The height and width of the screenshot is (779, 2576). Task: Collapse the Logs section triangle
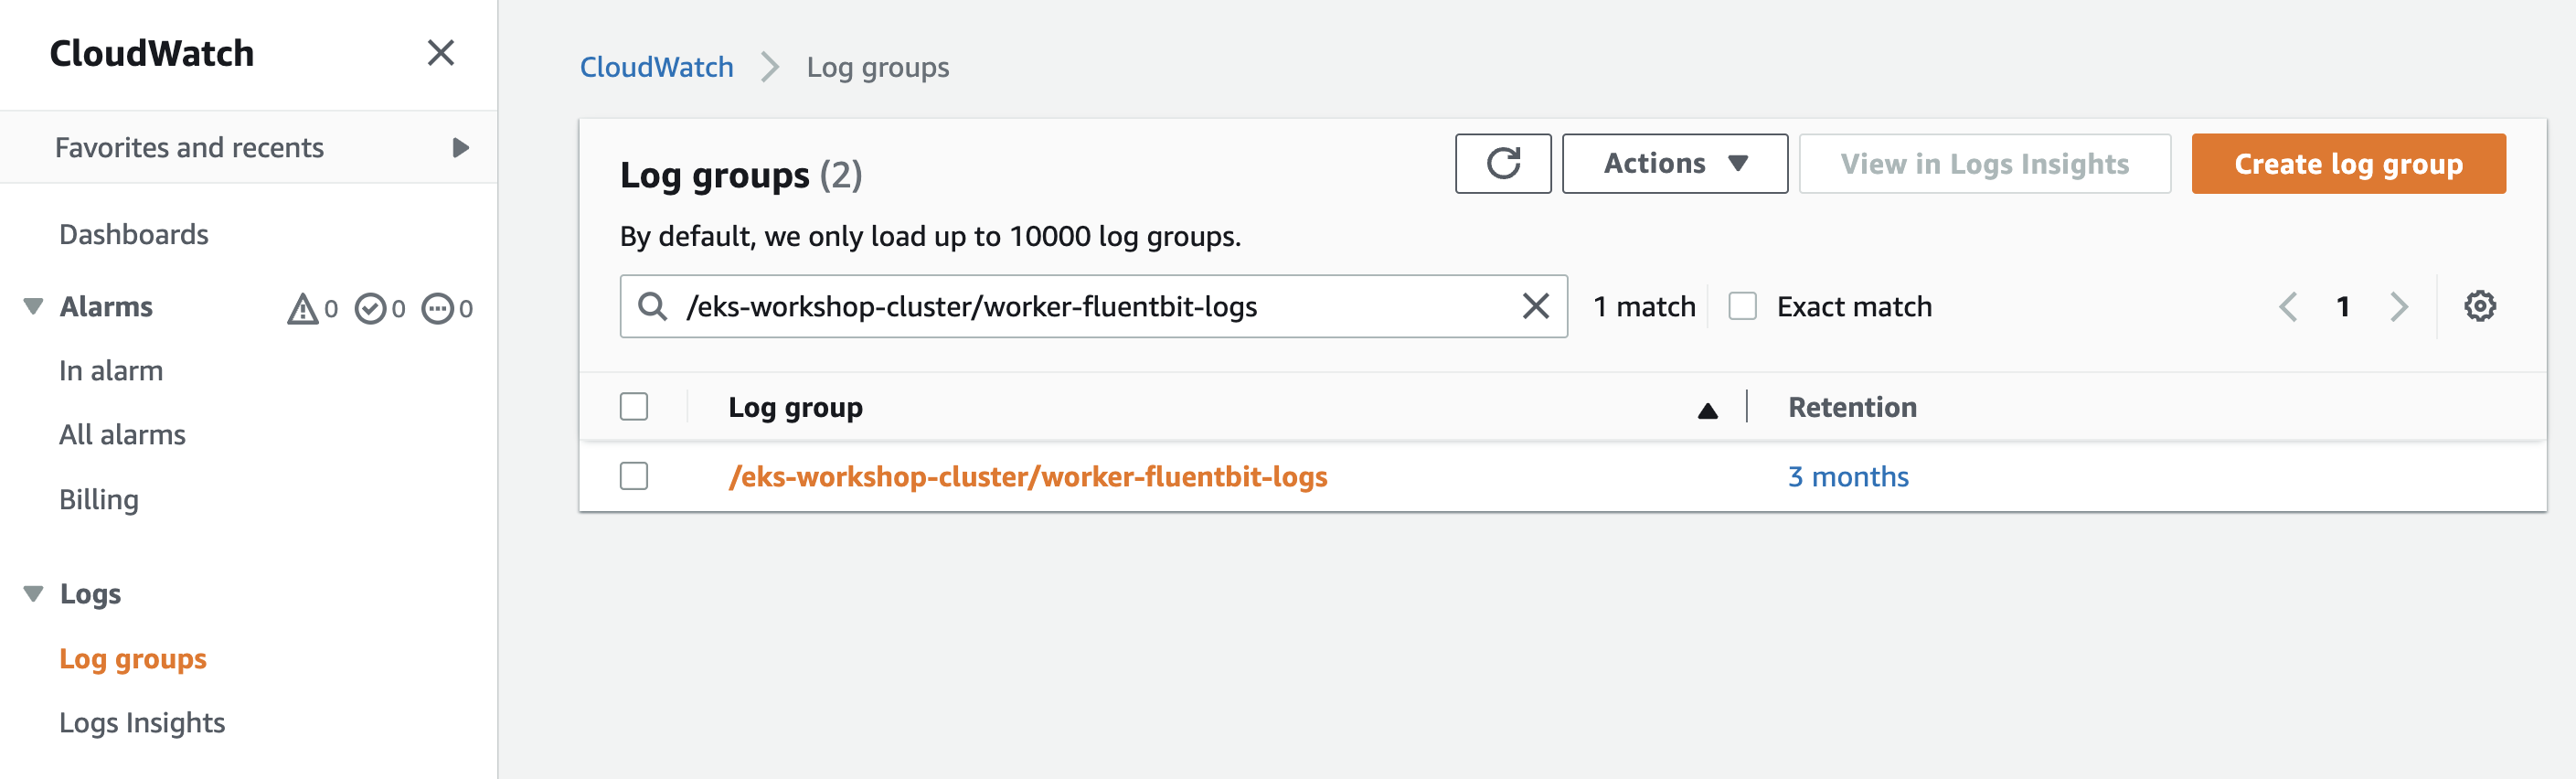click(x=33, y=594)
